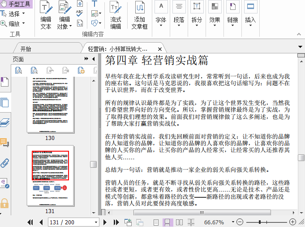Image resolution: width=305 pixels, height=227 pixels.
Task: Activate the Hand tool (手型工具)
Action: pos(16,4)
